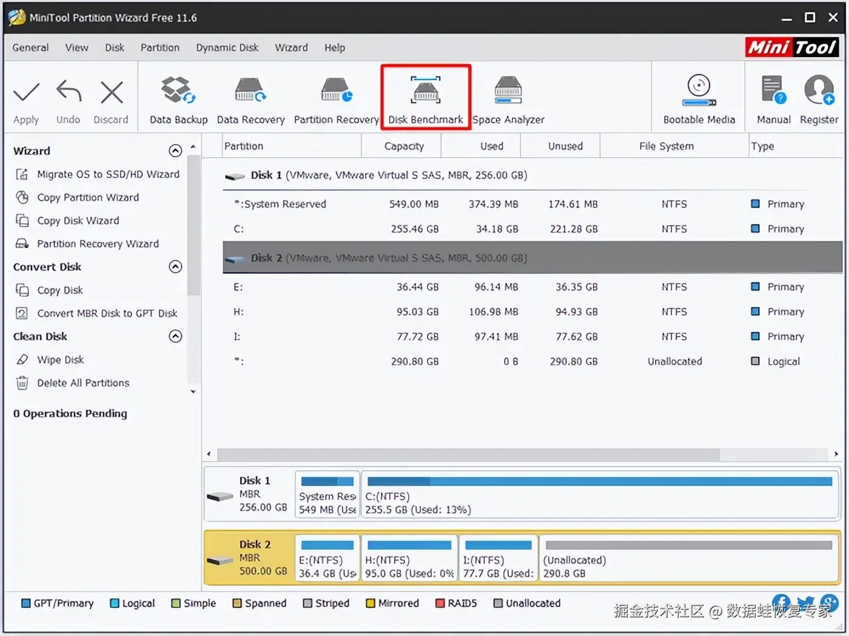The height and width of the screenshot is (636, 849).
Task: Select the Disk 2 header row
Action: 532,258
